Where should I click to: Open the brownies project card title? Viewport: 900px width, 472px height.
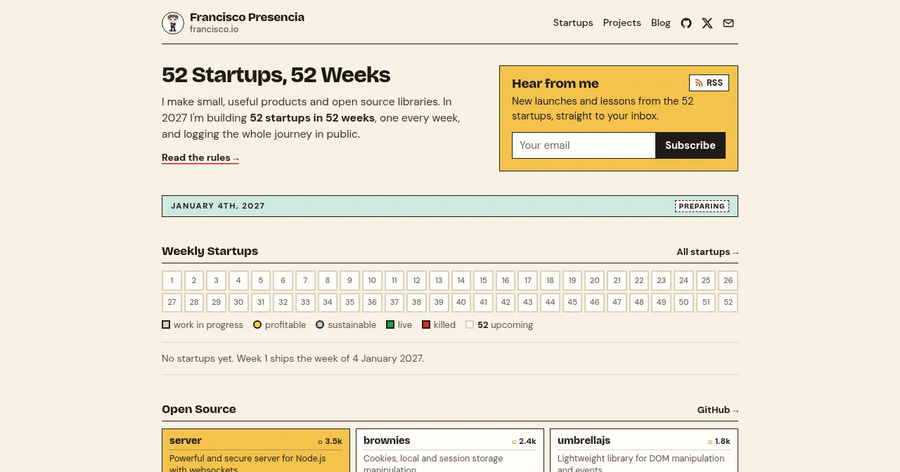click(x=387, y=441)
